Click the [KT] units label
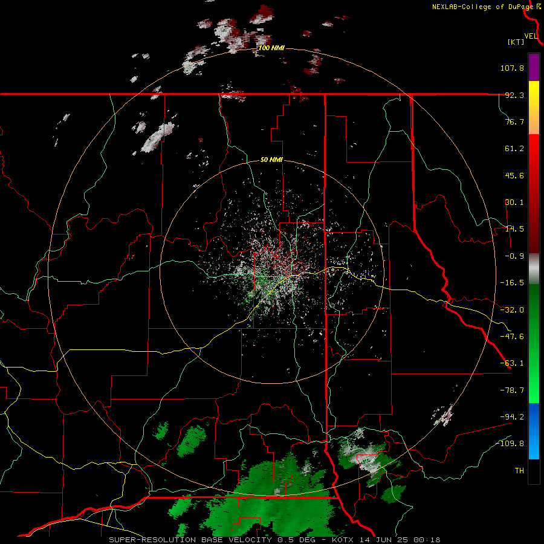This screenshot has height=544, width=544. tap(516, 42)
